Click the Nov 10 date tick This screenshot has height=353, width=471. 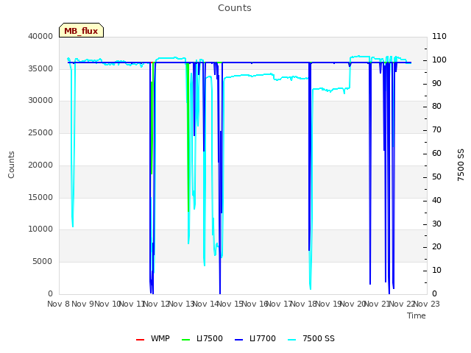click(x=107, y=304)
